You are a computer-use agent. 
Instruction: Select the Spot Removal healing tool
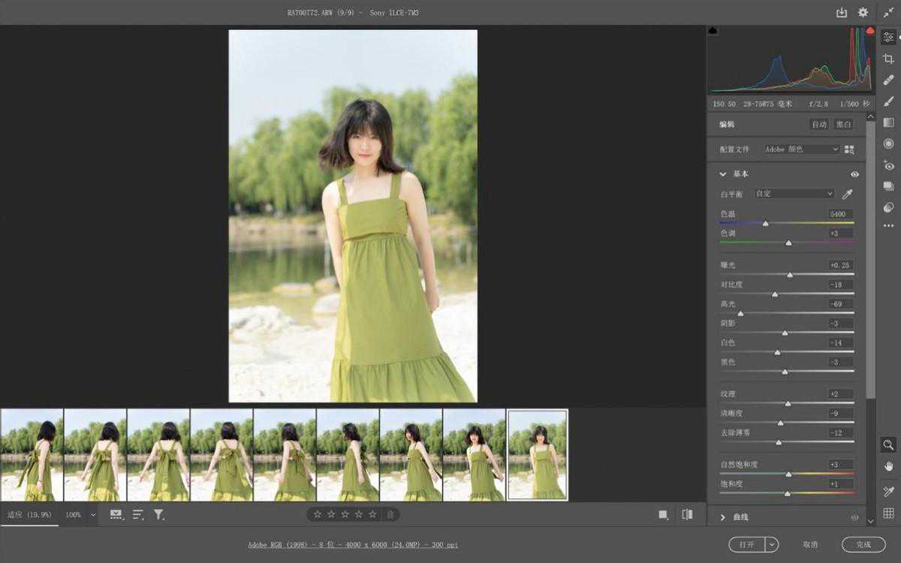(888, 80)
